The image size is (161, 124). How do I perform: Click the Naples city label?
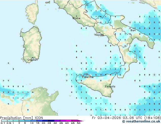[x=99, y=35]
